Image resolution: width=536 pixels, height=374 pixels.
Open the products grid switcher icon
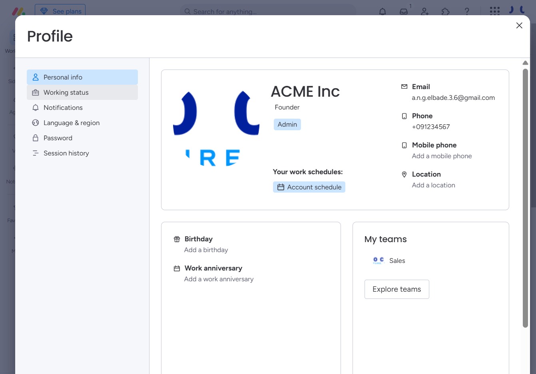(x=495, y=11)
